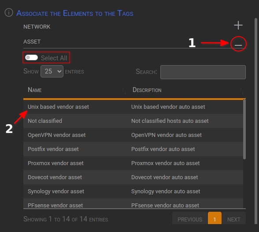Screen dimensions: 259x232
Task: Click 'Synology vendor auto asset' description
Action: (166, 191)
